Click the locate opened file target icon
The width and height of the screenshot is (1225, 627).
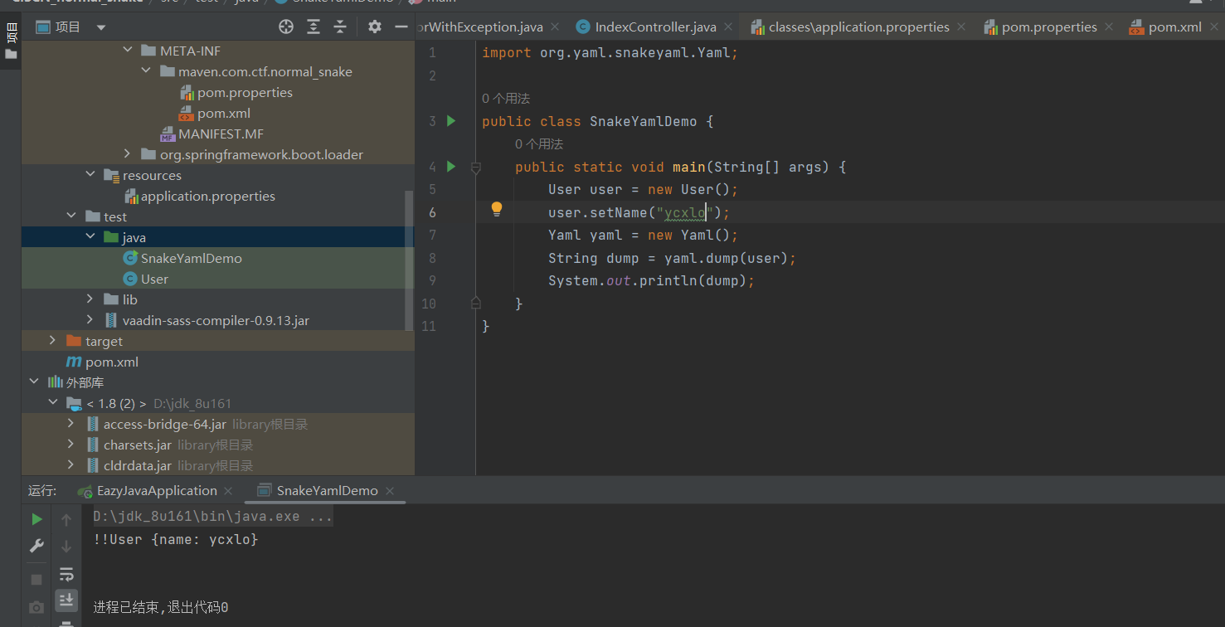pos(286,27)
